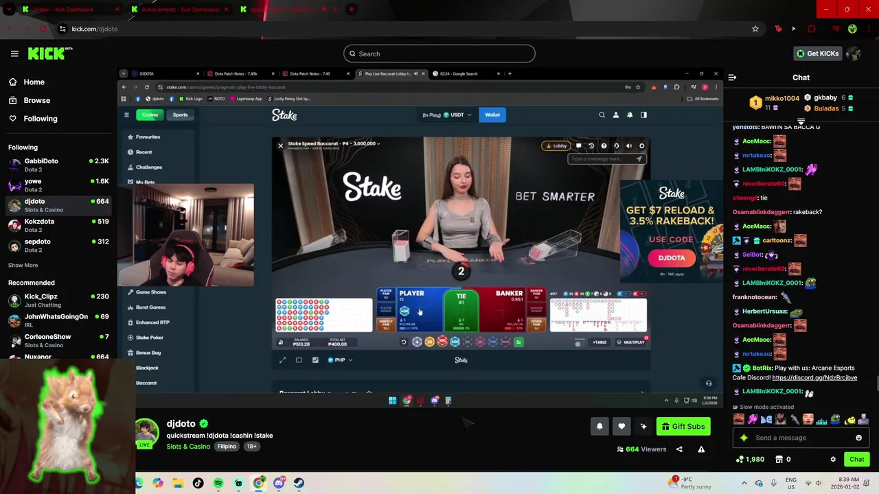Open the sepdoto channel in Following

click(58, 245)
